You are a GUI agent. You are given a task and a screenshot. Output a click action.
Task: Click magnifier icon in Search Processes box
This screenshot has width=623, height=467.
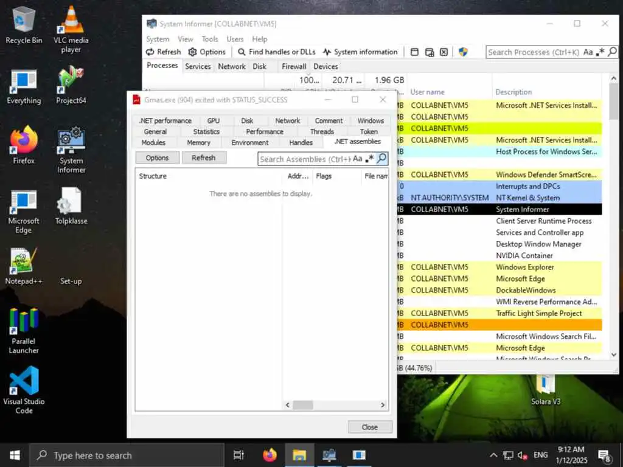pyautogui.click(x=612, y=52)
